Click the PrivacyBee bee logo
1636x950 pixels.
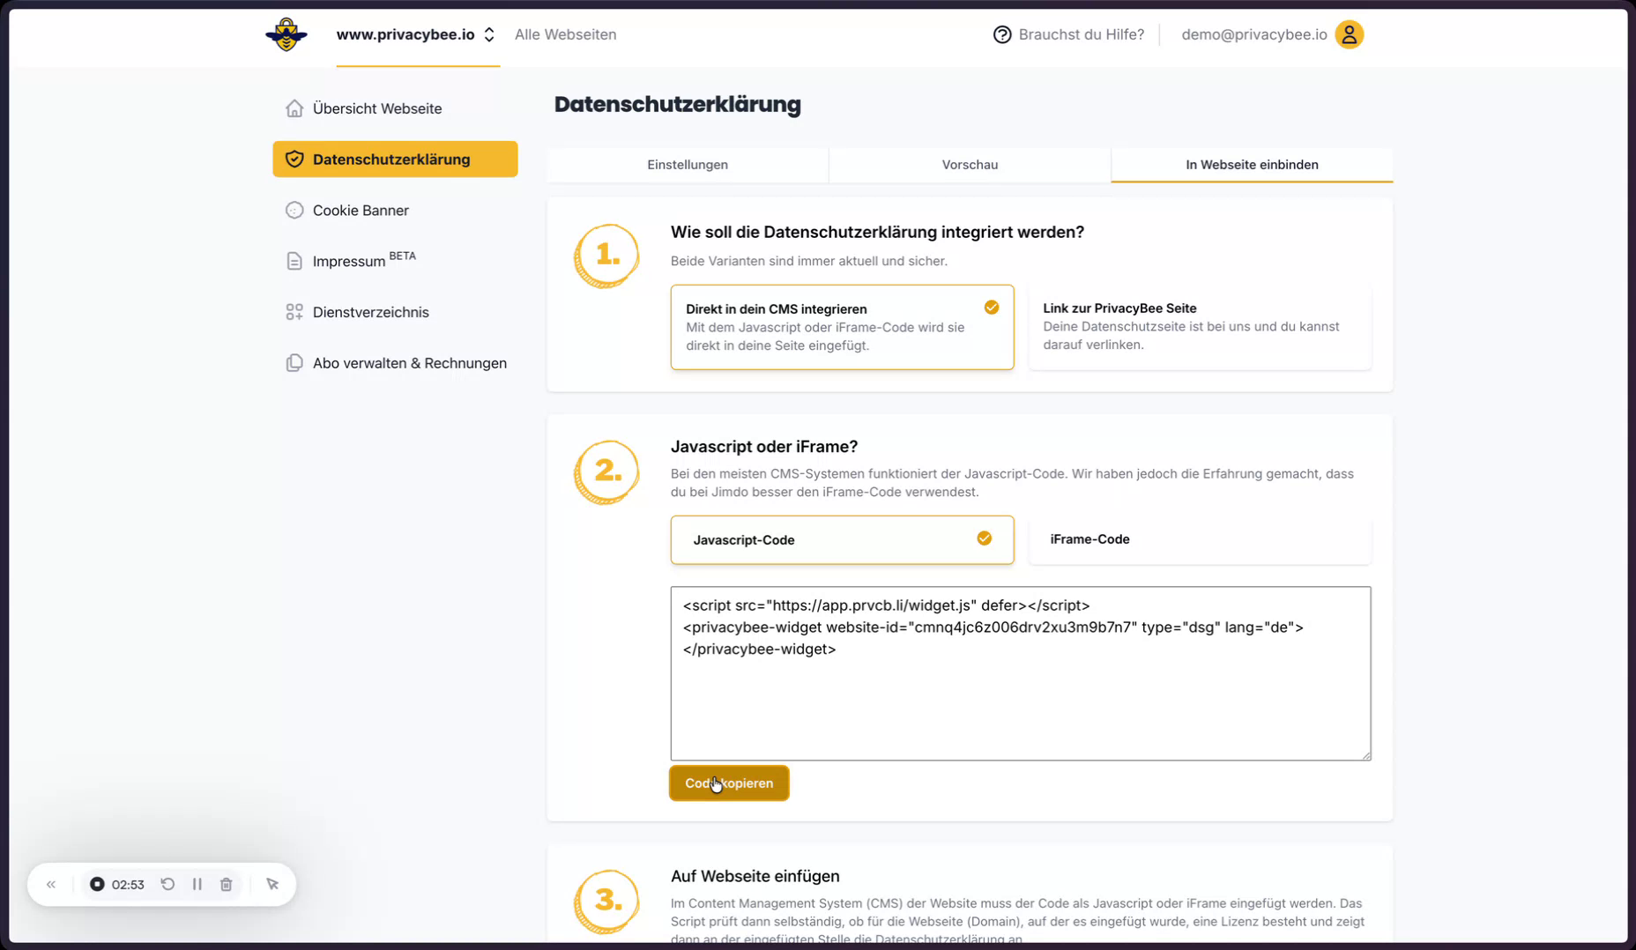286,34
